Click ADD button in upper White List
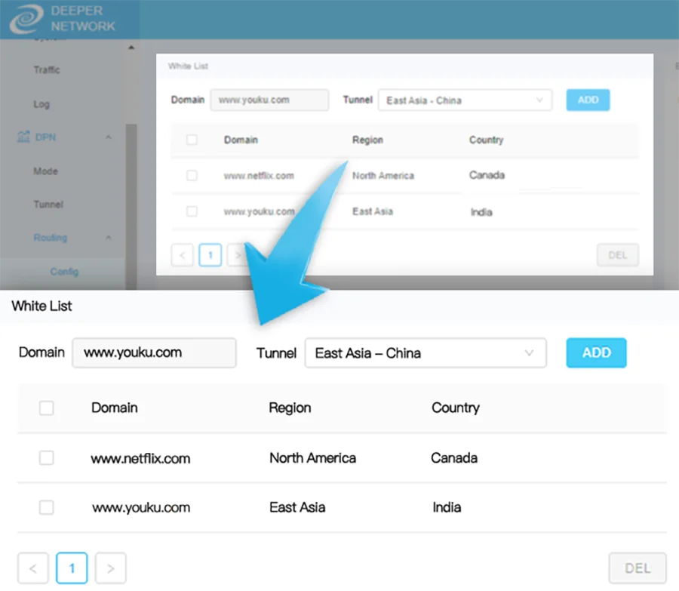 [x=588, y=100]
